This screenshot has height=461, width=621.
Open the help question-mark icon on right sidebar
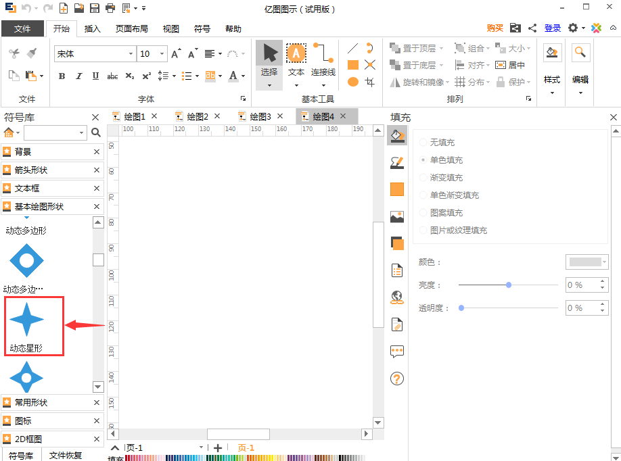click(x=396, y=379)
